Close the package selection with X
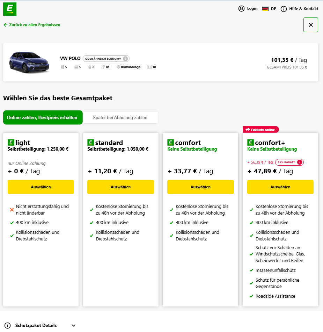Screen dimensions: 323x332 (311, 25)
